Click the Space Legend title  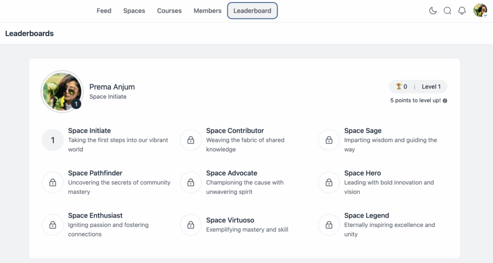click(366, 215)
